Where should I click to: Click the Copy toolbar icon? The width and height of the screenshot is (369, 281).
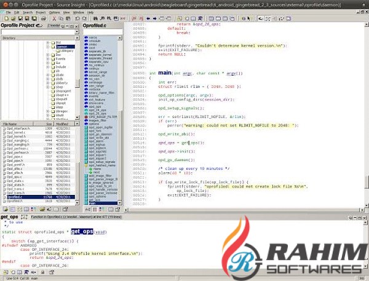pos(61,18)
